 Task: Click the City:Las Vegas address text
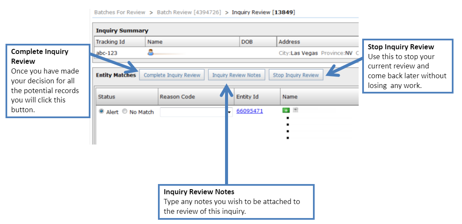(x=298, y=54)
